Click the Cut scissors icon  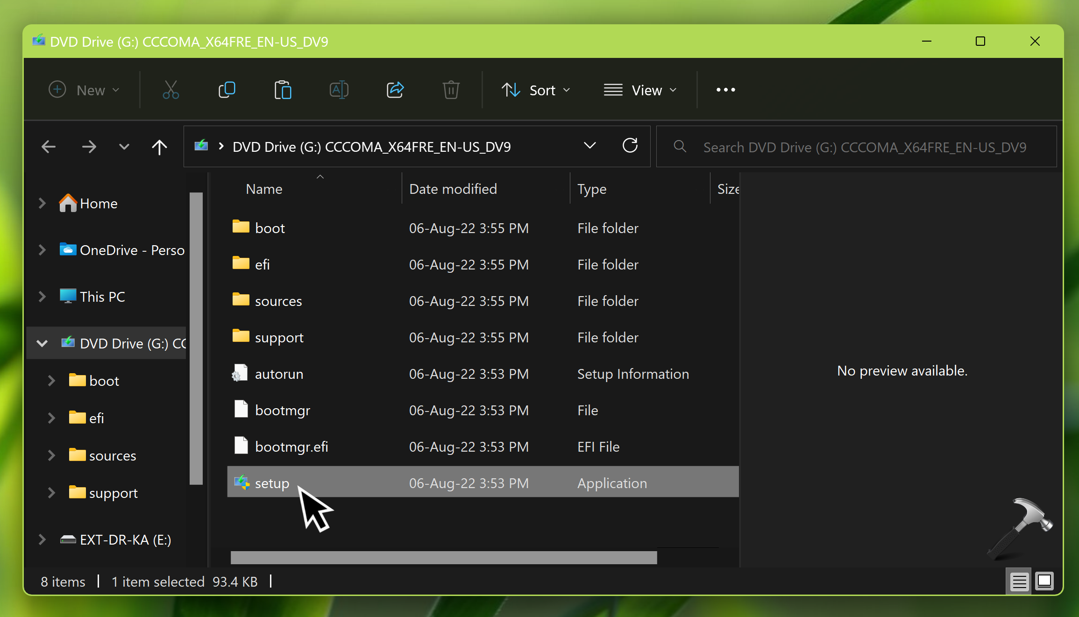point(170,90)
